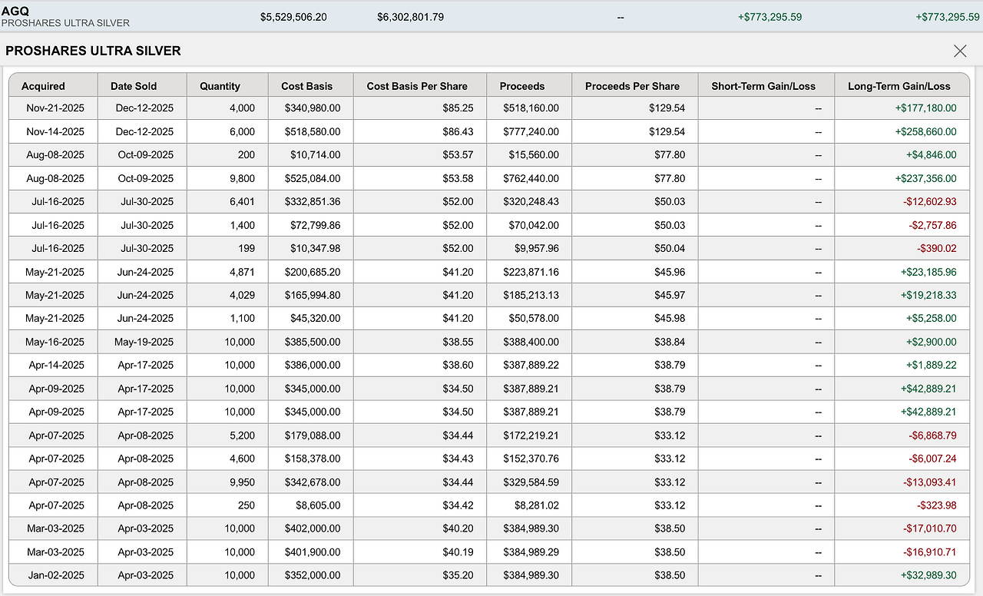This screenshot has width=983, height=596.
Task: Close the PROSHARES ULTRA SILVER detail panel
Action: (x=959, y=50)
